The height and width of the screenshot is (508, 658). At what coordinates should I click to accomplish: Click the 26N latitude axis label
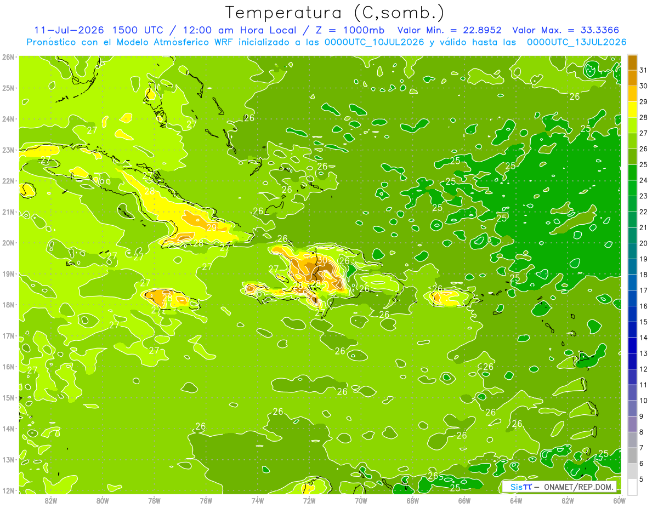click(8, 57)
